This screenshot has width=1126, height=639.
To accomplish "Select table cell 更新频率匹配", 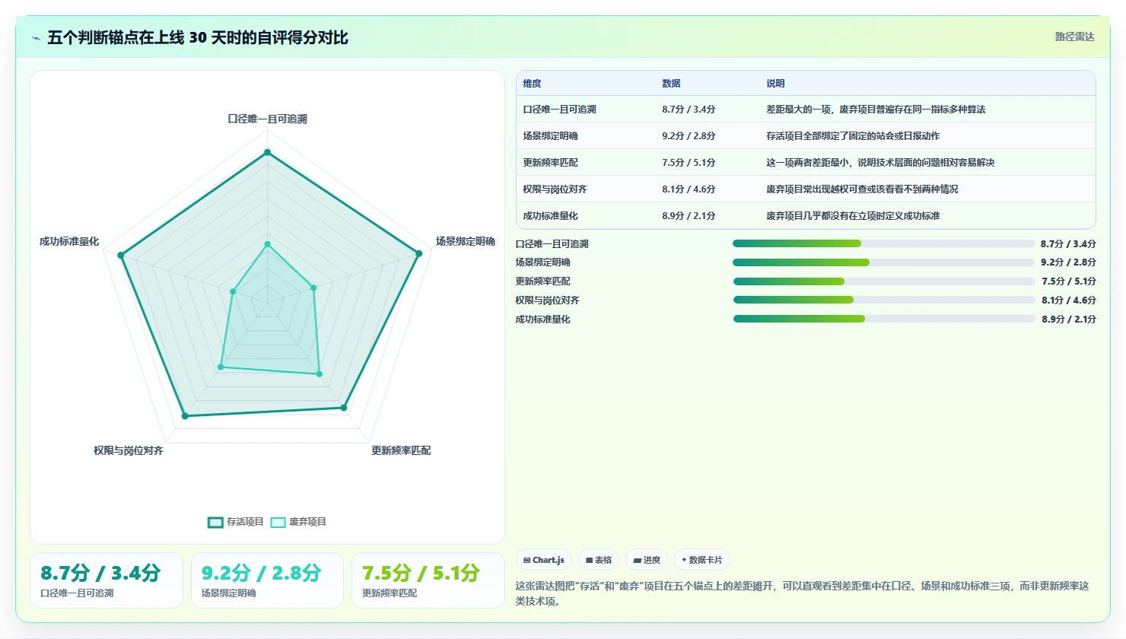I will pos(550,163).
